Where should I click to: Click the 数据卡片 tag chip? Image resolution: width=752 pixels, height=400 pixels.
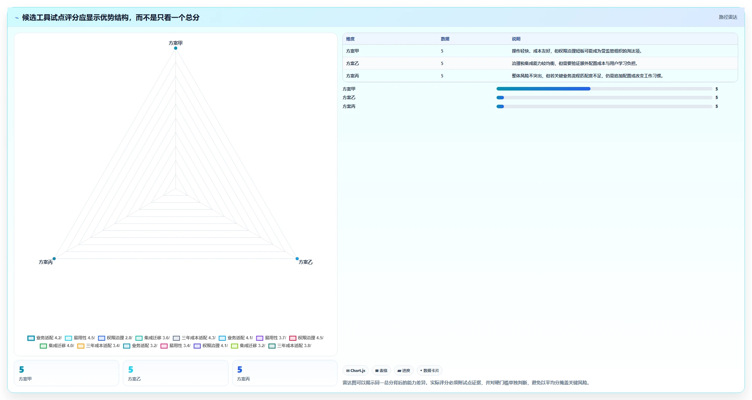pyautogui.click(x=429, y=371)
